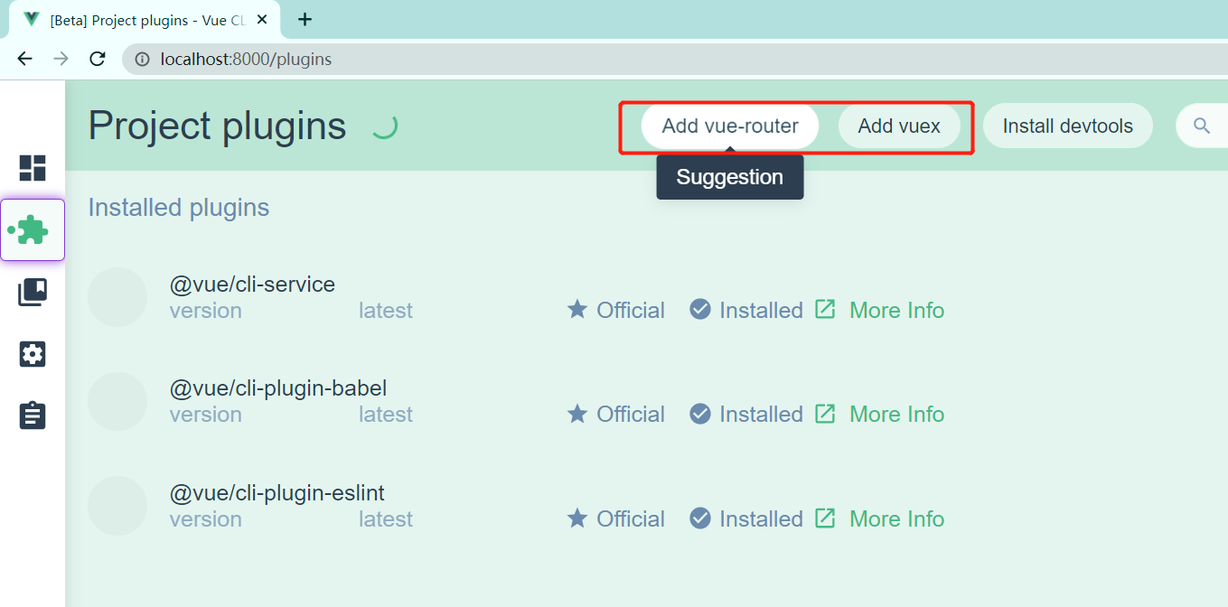Click the browser back arrow

coord(24,59)
